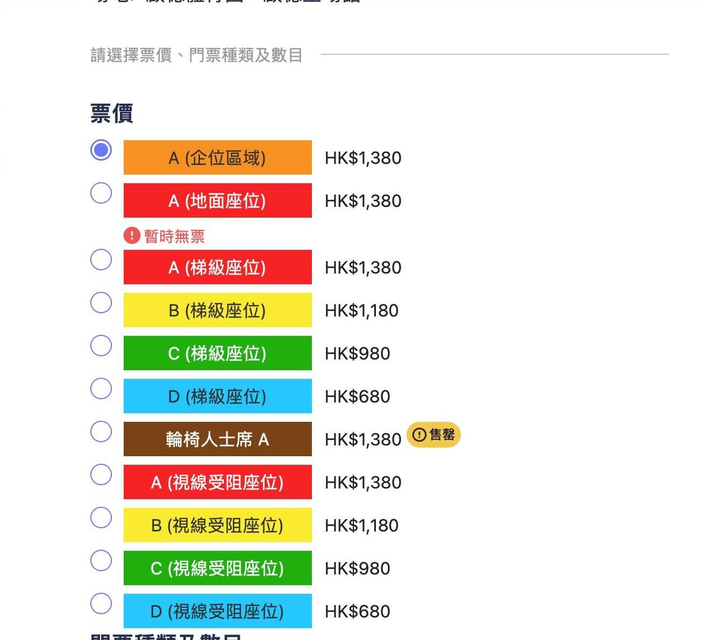
Task: Click the red A (地面座位) color bar
Action: pos(217,200)
